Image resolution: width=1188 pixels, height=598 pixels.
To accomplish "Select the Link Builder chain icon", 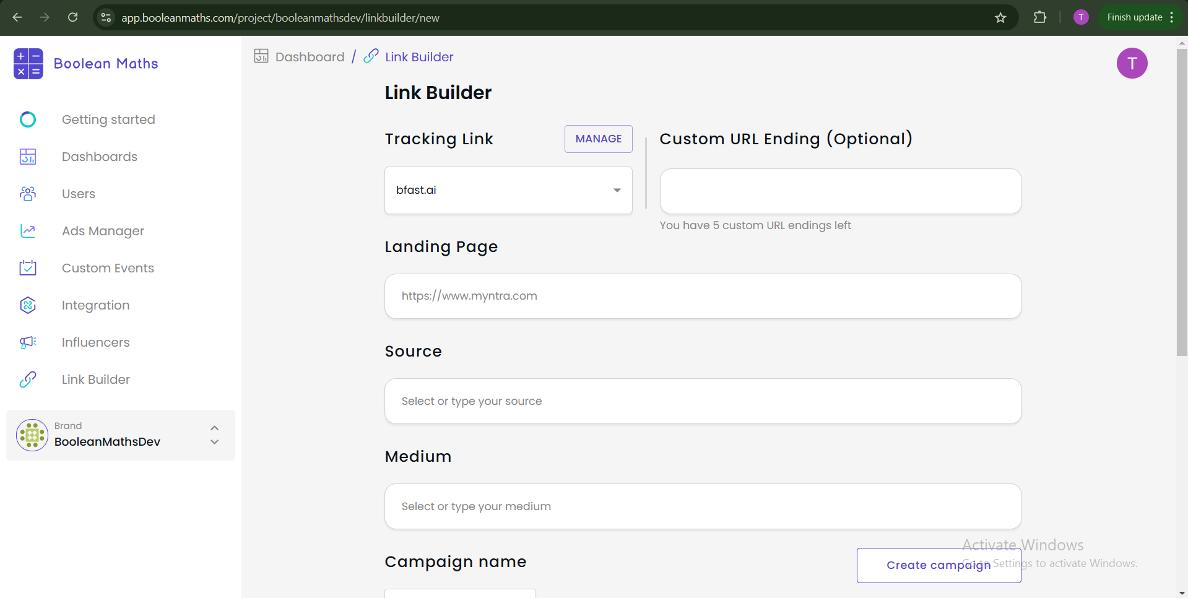I will (x=28, y=379).
